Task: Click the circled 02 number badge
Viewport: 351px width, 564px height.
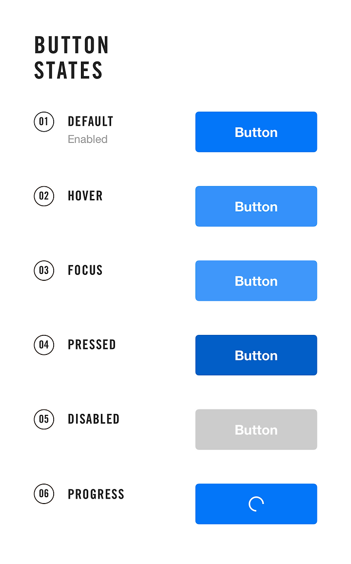Action: tap(44, 196)
